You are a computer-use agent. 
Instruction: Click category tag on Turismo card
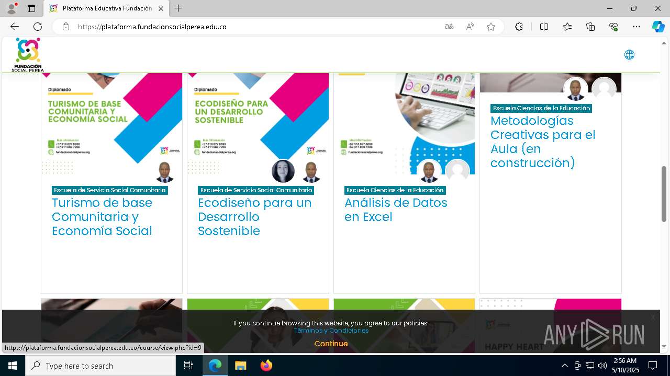click(110, 190)
